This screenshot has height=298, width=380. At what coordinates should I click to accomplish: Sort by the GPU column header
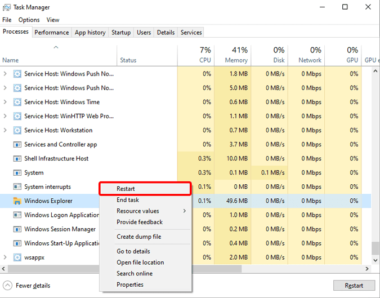click(343, 55)
